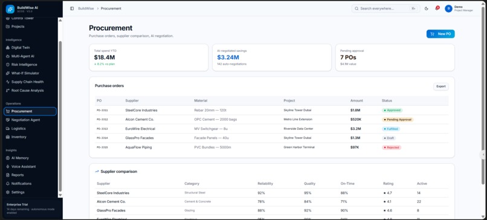Click AquaFlow Piping supplier
The width and height of the screenshot is (487, 220).
tap(138, 147)
